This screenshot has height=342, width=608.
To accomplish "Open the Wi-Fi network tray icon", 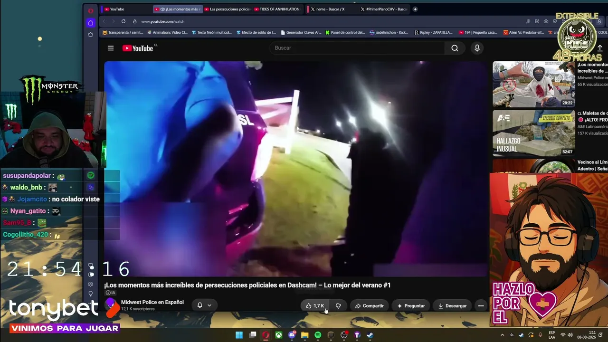I will 563,335.
